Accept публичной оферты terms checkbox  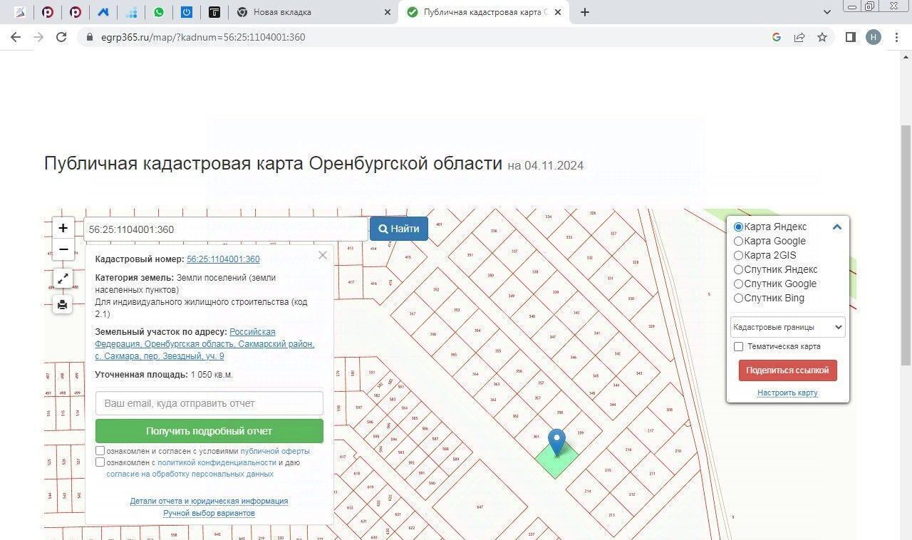point(100,451)
